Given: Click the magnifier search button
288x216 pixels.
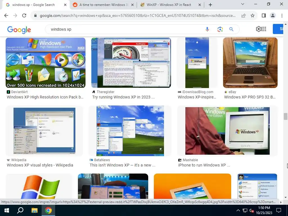Looking at the screenshot, I should tap(231, 29).
